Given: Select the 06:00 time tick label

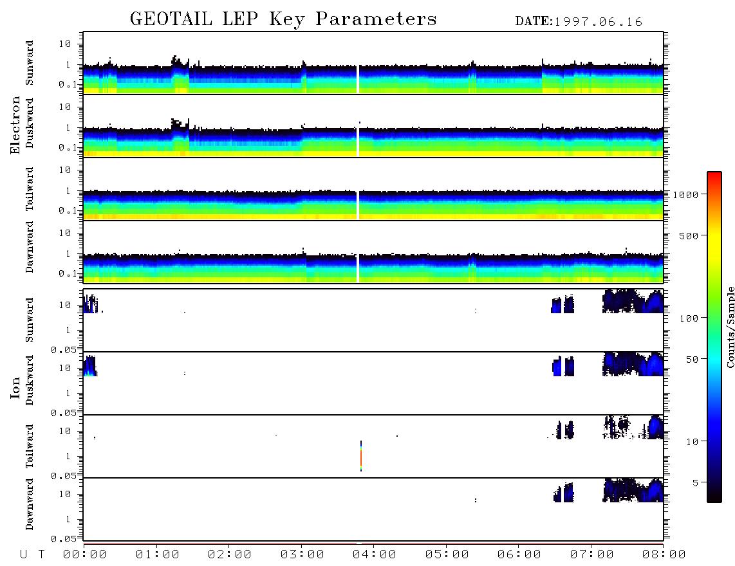Looking at the screenshot, I should click(519, 554).
